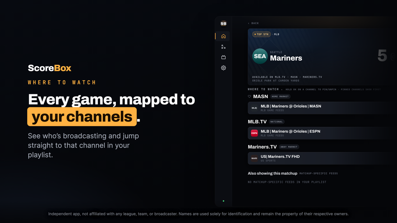Open the TV channels sidebar icon

tap(223, 57)
